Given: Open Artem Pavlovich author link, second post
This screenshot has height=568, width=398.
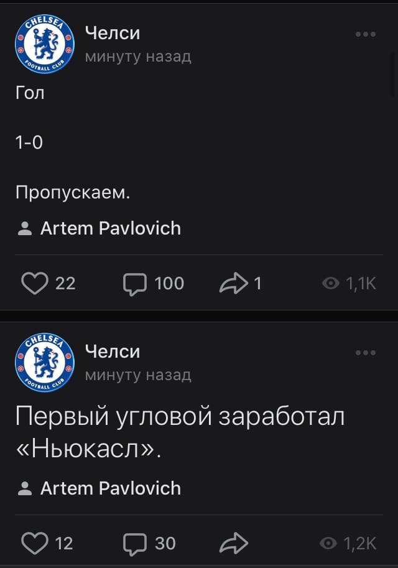Looking at the screenshot, I should point(110,488).
